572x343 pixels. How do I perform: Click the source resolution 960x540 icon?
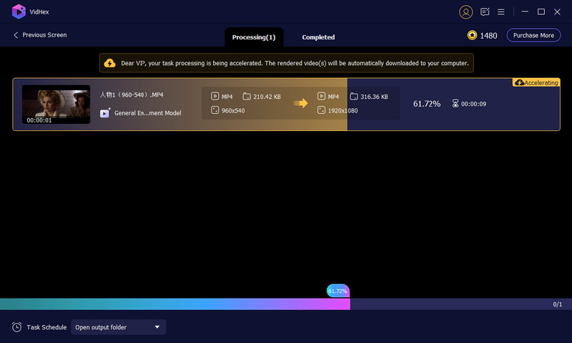click(215, 110)
